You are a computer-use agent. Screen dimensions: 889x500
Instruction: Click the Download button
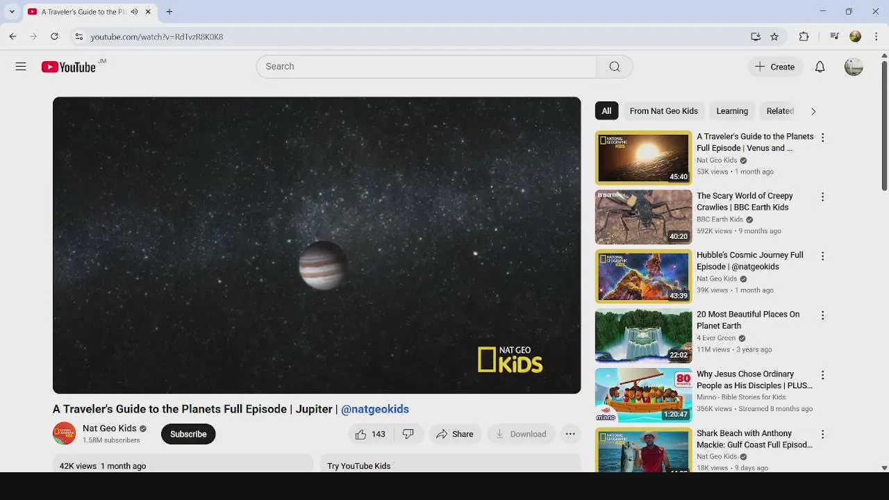tap(521, 434)
